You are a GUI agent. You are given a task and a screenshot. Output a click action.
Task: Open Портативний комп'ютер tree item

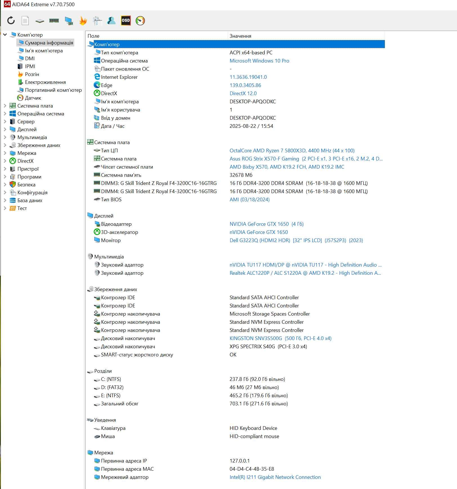pos(53,90)
